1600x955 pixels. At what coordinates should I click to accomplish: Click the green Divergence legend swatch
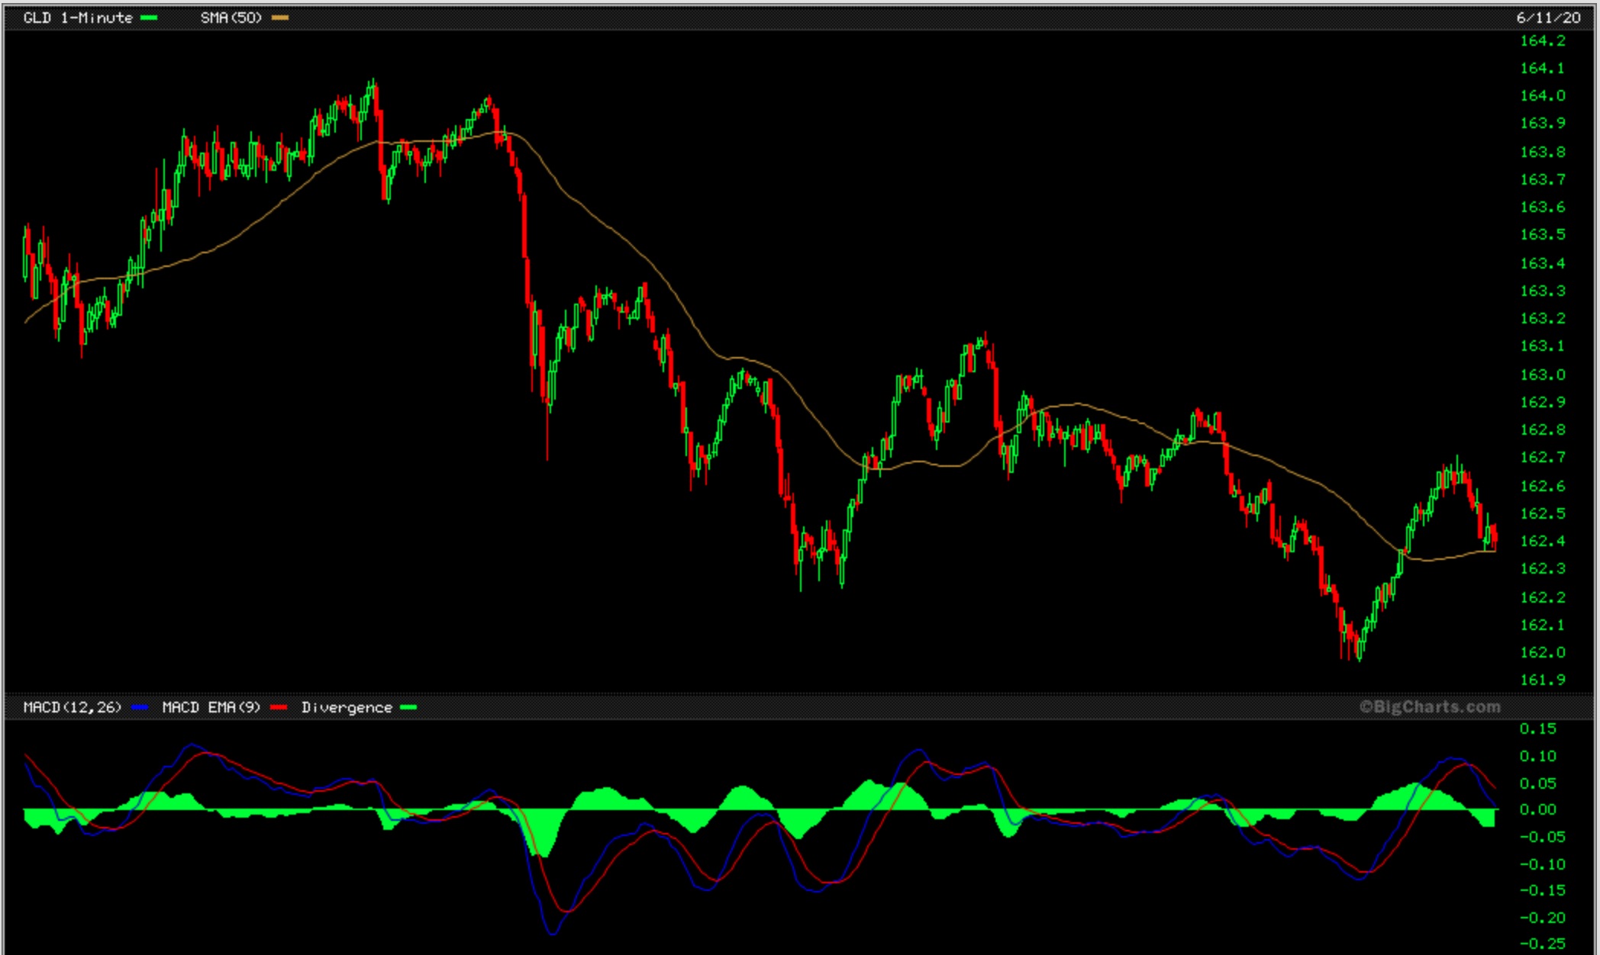tap(408, 707)
